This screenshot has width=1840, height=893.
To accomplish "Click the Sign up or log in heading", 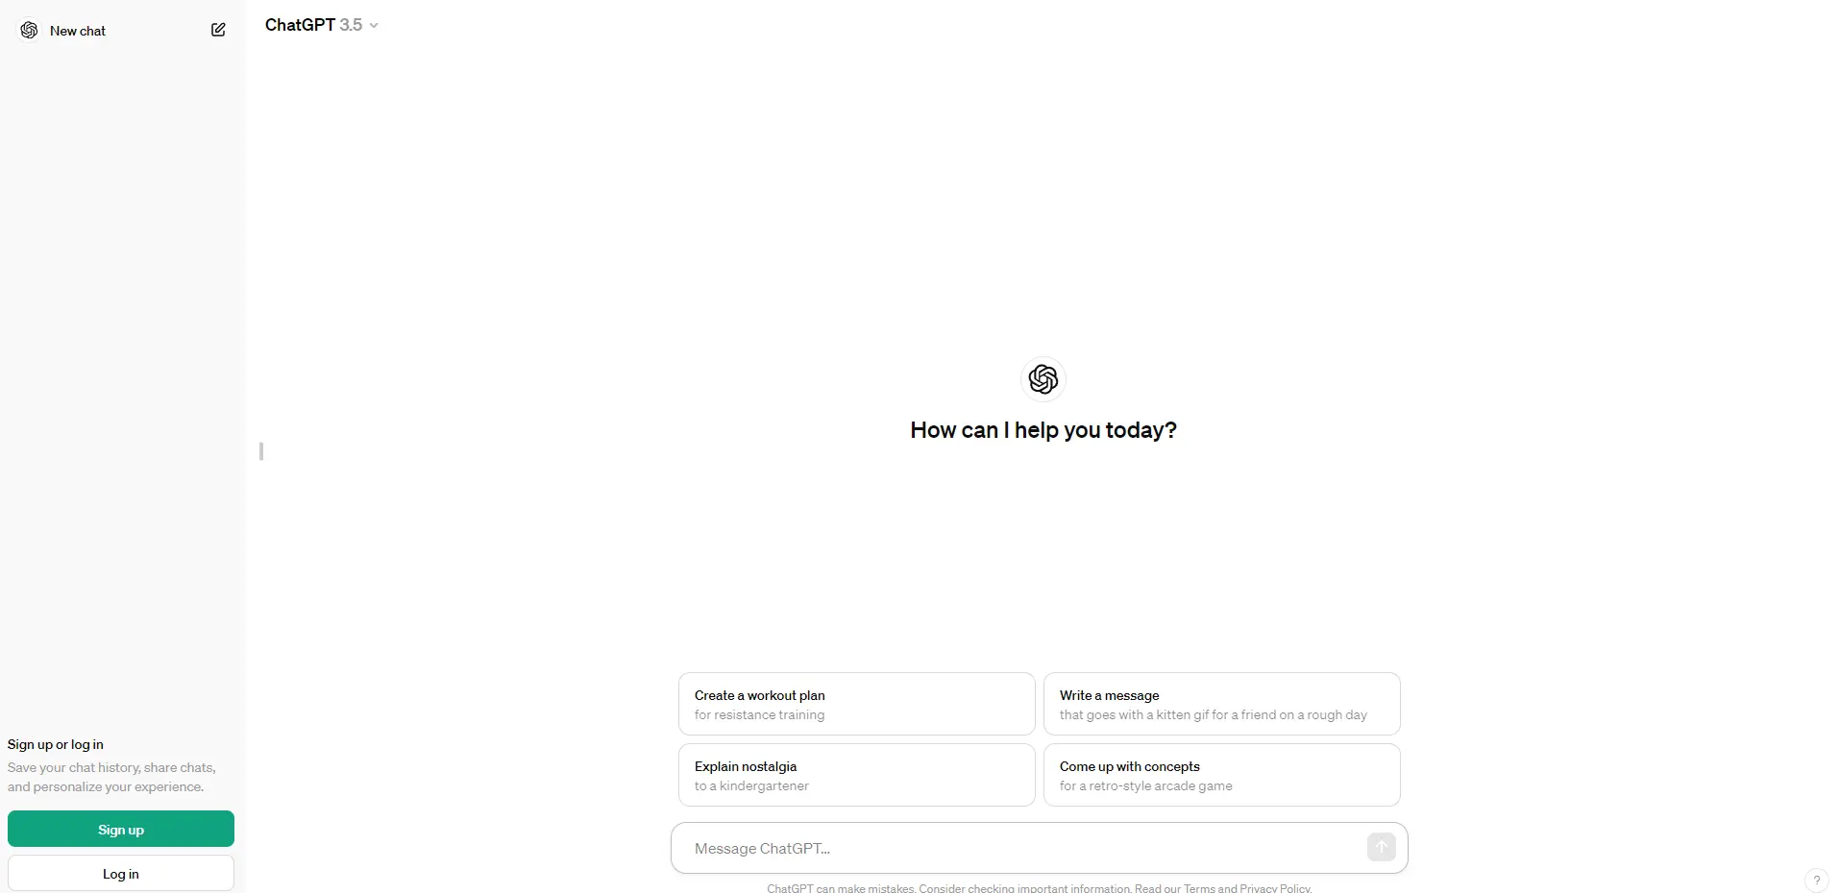I will click(x=56, y=744).
